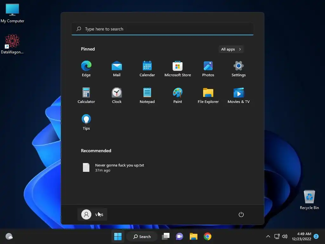Open the user account profile button
Viewport: 325px width, 244px height.
pos(92,214)
